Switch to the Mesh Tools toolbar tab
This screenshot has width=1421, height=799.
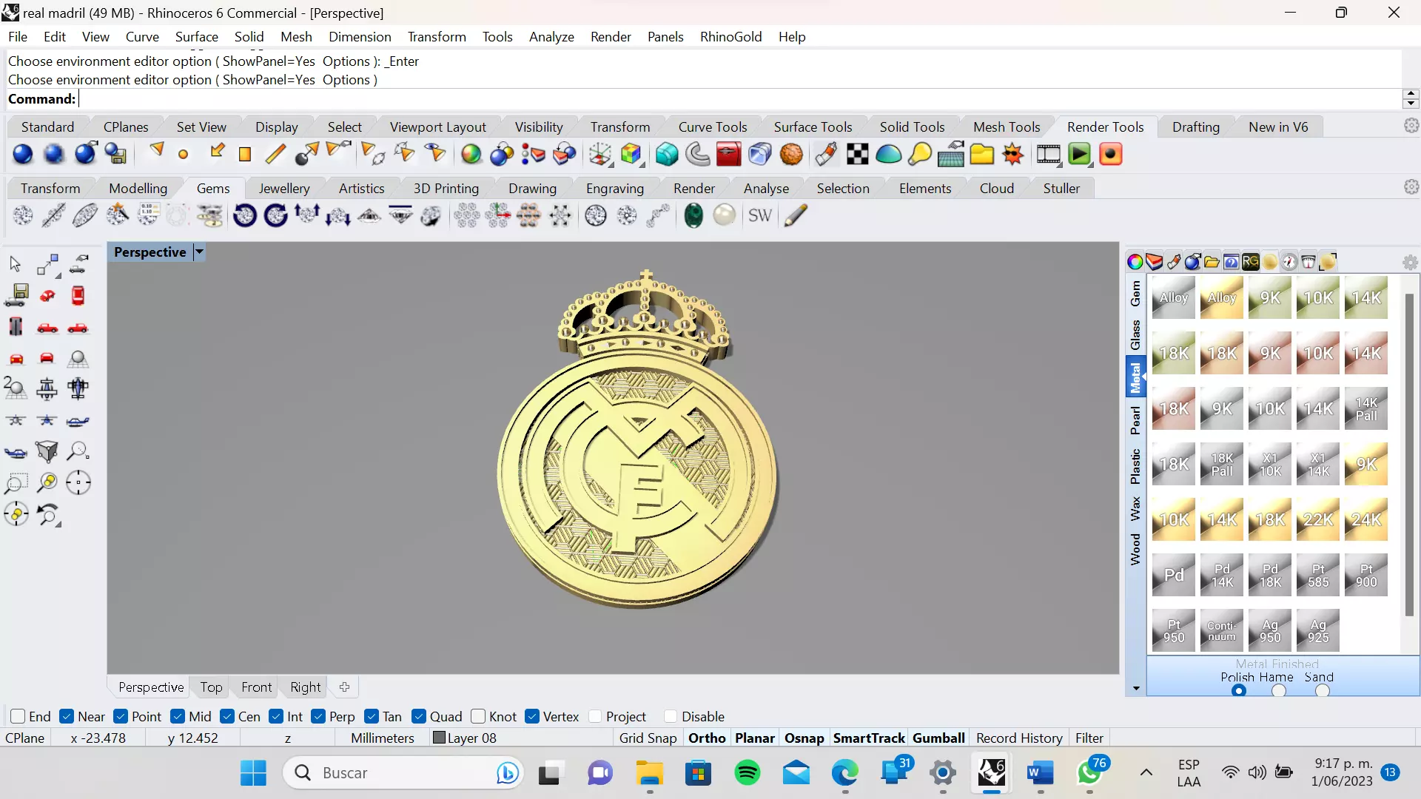[x=1006, y=127]
